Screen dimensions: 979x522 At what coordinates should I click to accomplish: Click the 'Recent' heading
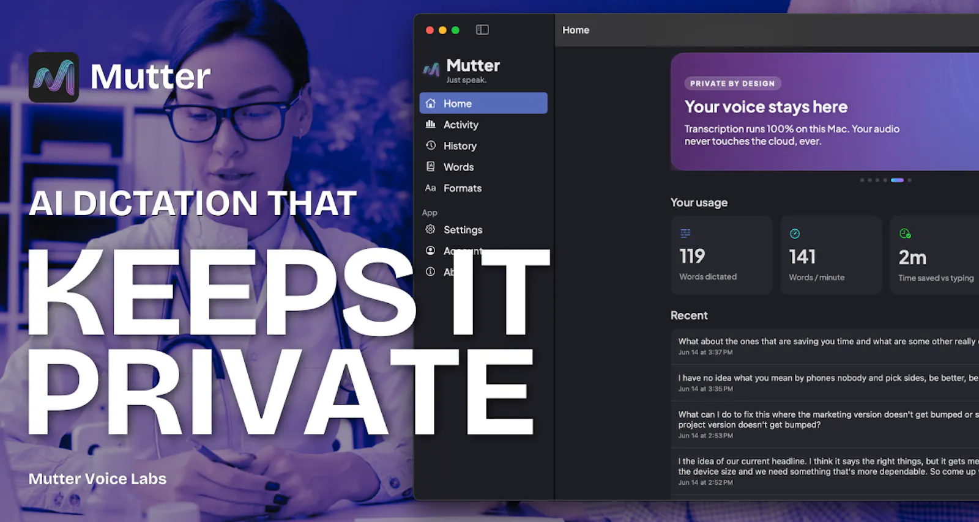[689, 315]
